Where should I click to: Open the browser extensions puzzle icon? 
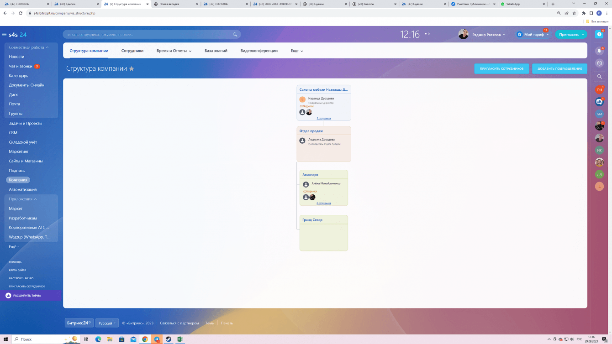(x=584, y=13)
